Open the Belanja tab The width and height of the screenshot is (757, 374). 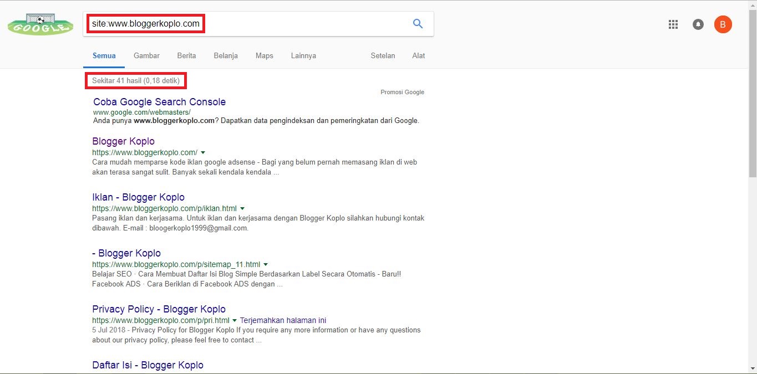(x=226, y=55)
